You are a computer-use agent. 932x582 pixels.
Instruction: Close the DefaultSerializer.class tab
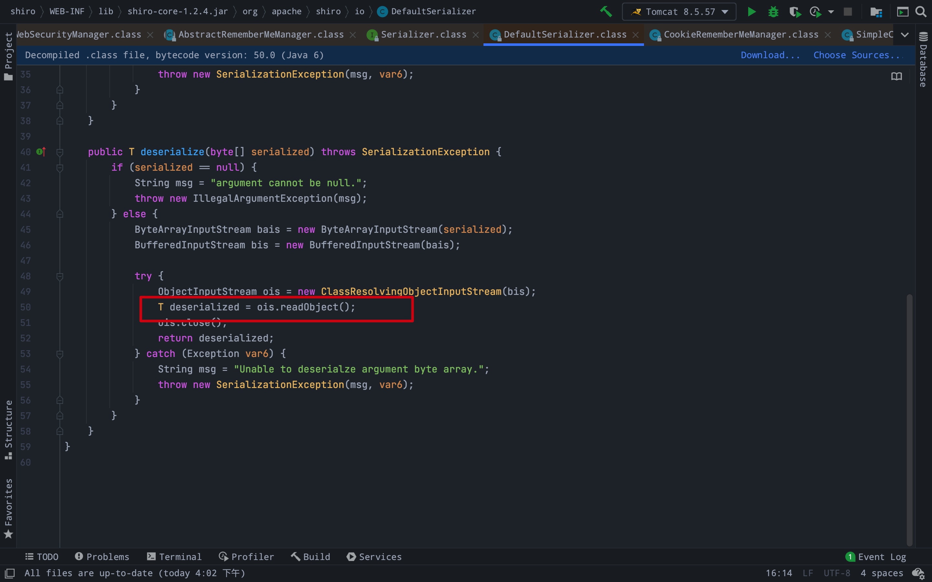tap(636, 35)
